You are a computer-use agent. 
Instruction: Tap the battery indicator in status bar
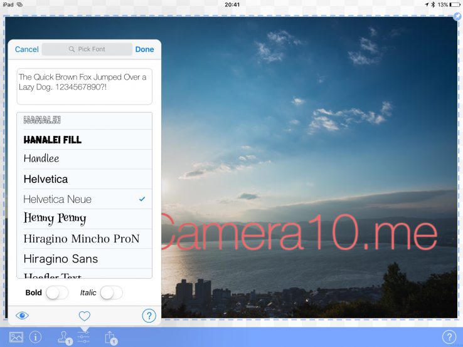(455, 5)
